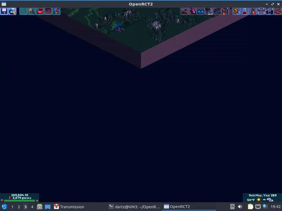Screen dimensions: 282x211
Task: Open the eye view options menu
Action: coord(48,11)
